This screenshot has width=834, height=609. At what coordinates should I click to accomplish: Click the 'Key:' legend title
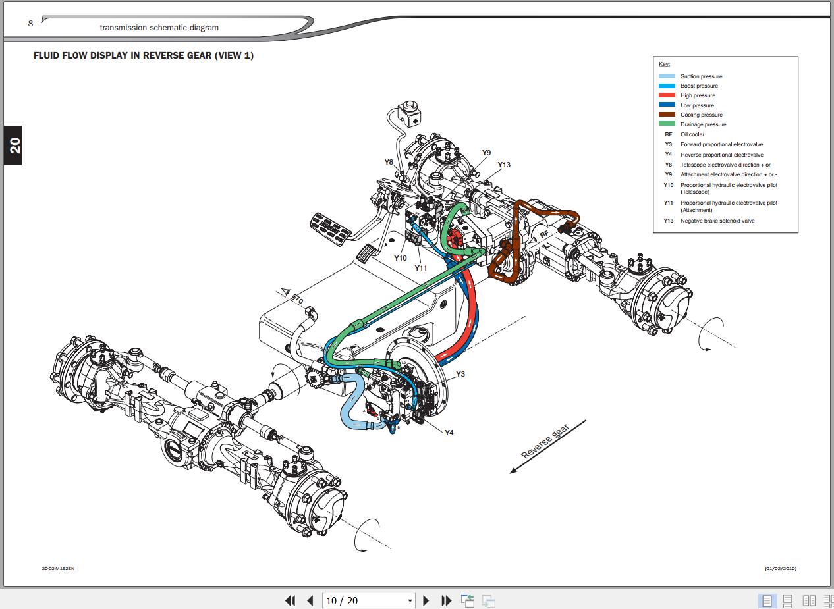(x=664, y=64)
